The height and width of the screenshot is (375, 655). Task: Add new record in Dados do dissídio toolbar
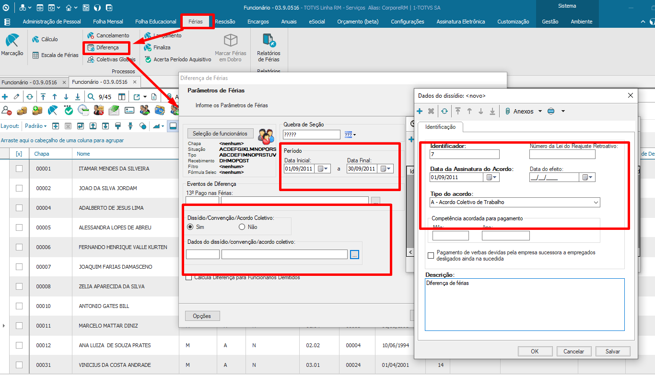[420, 111]
